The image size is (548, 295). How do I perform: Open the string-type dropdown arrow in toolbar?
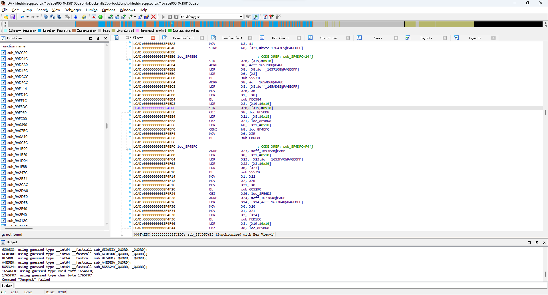pos(135,17)
